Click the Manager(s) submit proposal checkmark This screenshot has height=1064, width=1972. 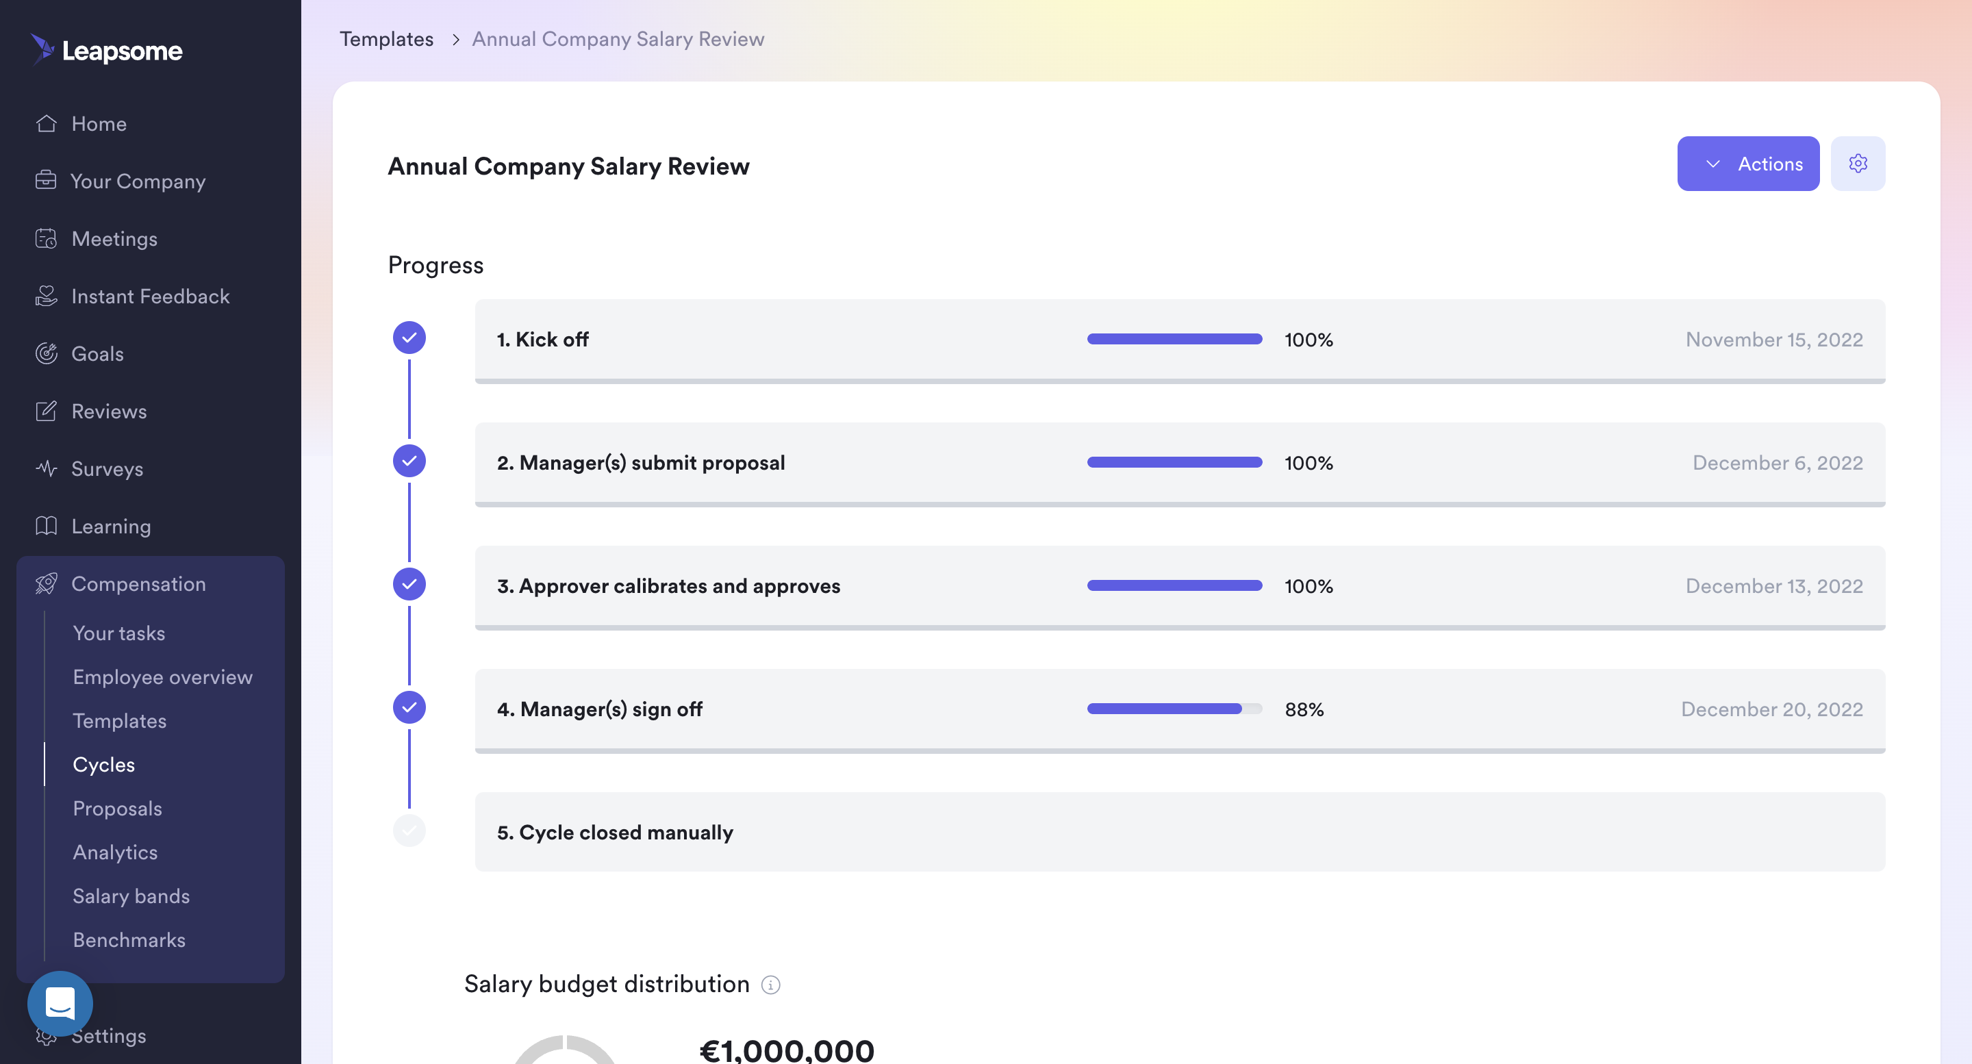(409, 461)
